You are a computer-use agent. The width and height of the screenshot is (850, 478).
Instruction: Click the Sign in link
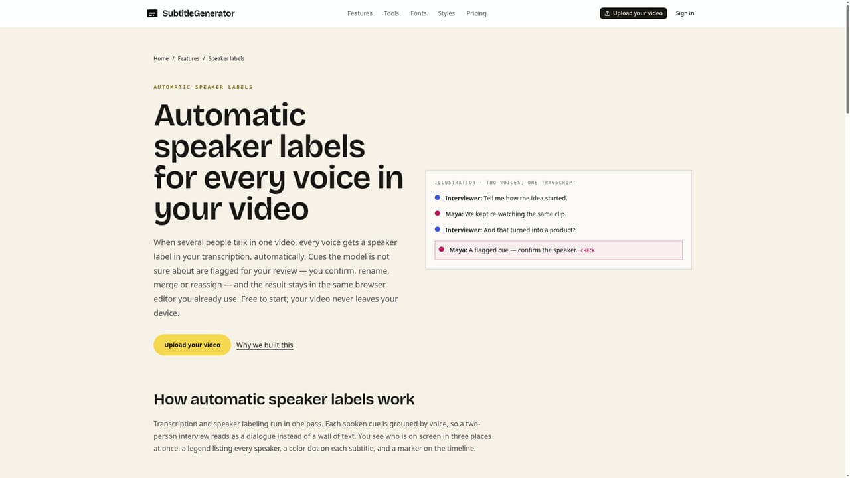685,13
